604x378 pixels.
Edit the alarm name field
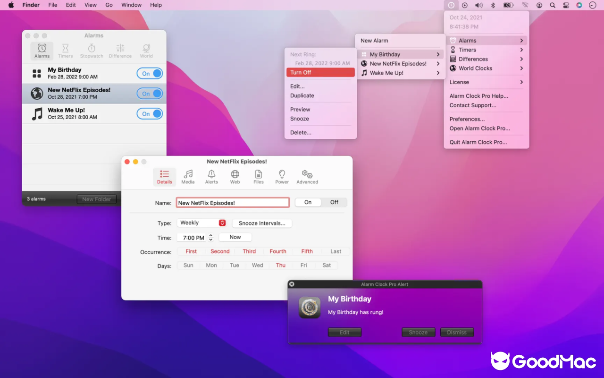click(232, 202)
